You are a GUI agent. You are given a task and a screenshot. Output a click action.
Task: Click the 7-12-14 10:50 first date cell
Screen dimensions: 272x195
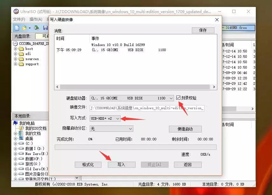click(235, 51)
